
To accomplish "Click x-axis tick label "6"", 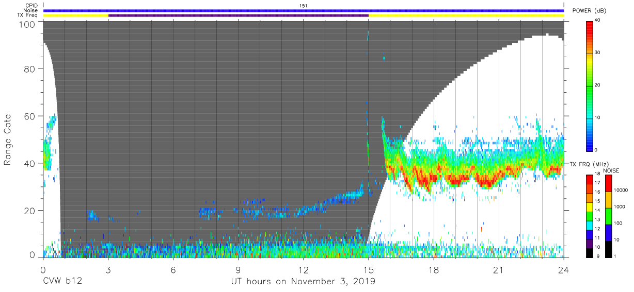I will pyautogui.click(x=173, y=270).
